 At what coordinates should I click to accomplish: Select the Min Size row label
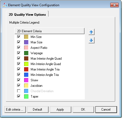point(36,37)
